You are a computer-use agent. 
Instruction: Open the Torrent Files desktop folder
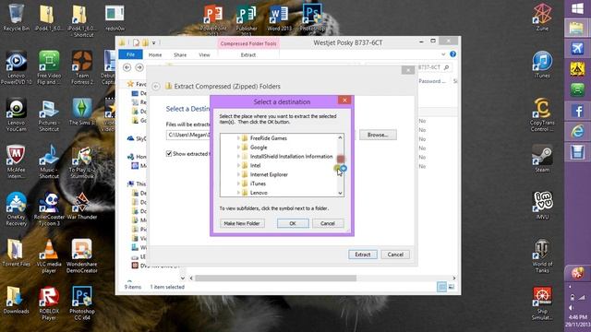tap(16, 252)
